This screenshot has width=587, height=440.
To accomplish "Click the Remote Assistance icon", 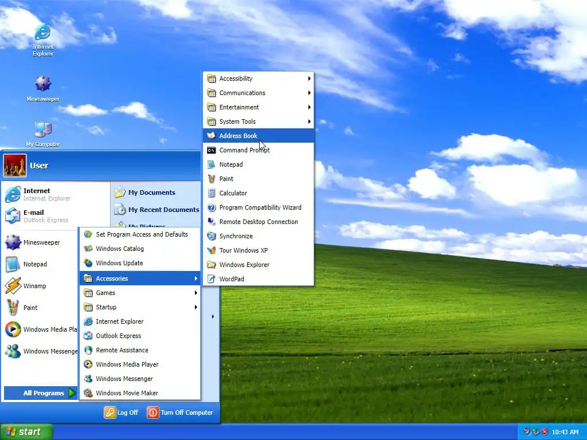I will [x=88, y=350].
